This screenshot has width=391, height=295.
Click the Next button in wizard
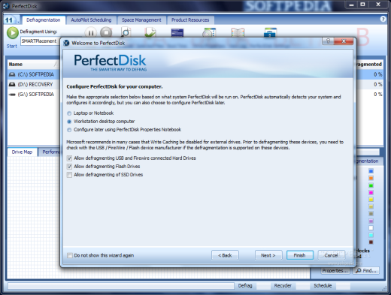tap(268, 255)
